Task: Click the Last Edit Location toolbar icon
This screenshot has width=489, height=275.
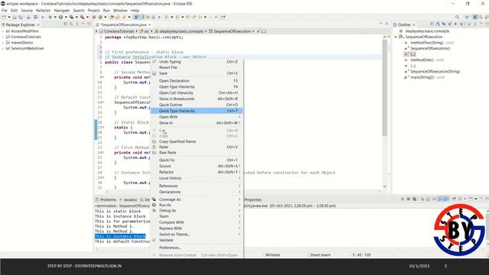Action: point(188,17)
